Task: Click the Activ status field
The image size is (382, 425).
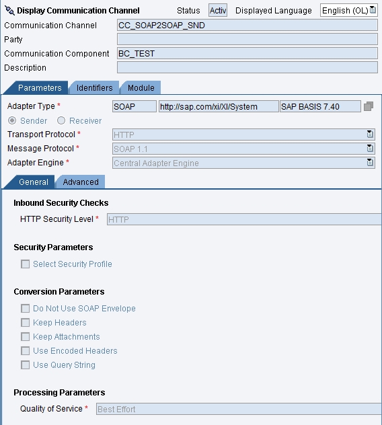Action: [x=218, y=10]
